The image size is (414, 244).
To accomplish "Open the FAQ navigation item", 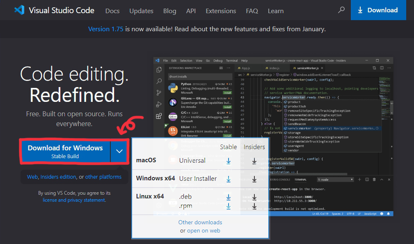I will tap(252, 11).
